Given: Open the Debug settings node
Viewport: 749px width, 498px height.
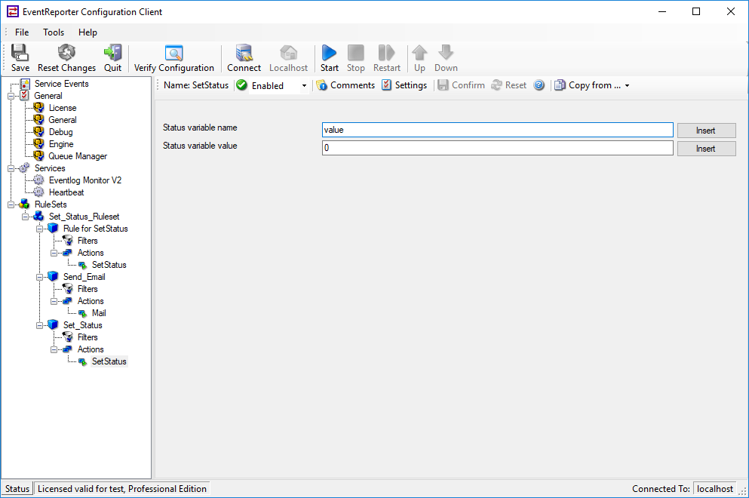Looking at the screenshot, I should (60, 132).
